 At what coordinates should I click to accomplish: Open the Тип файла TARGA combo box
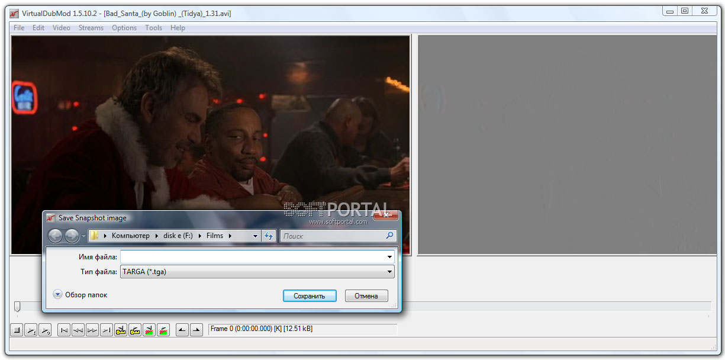257,272
